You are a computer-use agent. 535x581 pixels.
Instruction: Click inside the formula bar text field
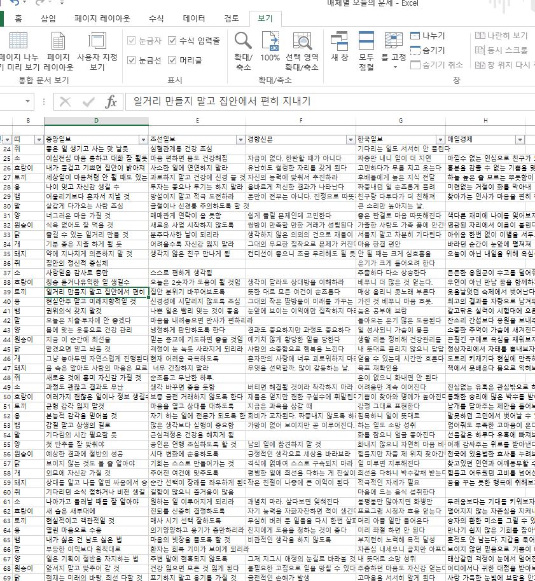tap(330, 102)
